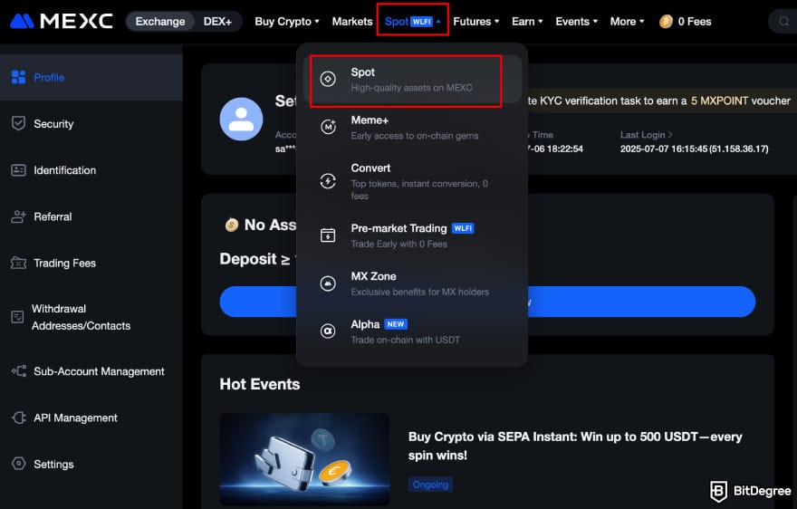Switch to DEX+ mode
The width and height of the screenshot is (797, 509).
click(217, 22)
